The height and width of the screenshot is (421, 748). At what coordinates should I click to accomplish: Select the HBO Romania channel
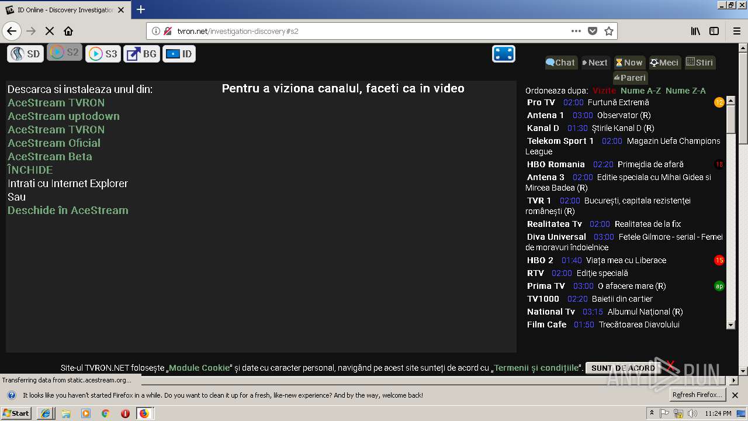[556, 164]
